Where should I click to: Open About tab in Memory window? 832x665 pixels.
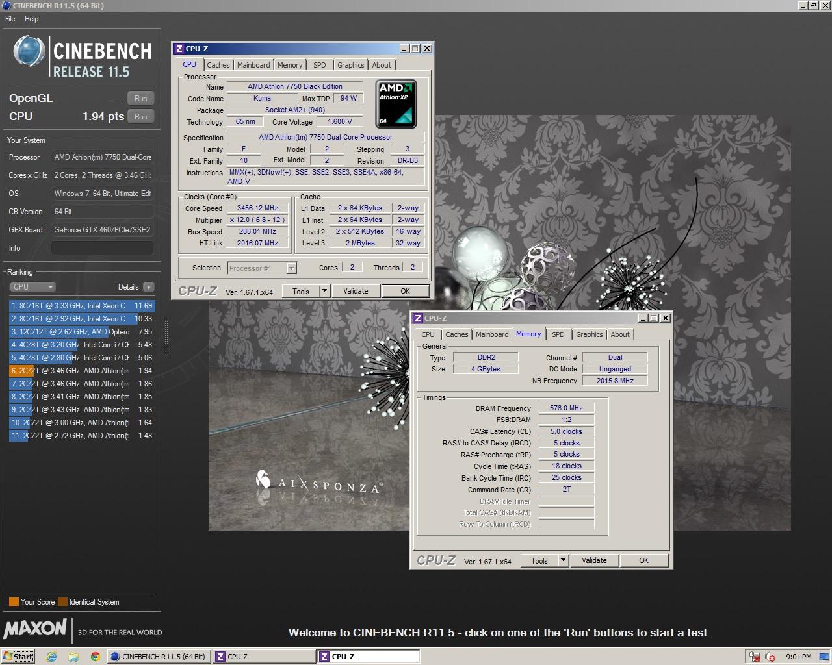[x=620, y=334]
